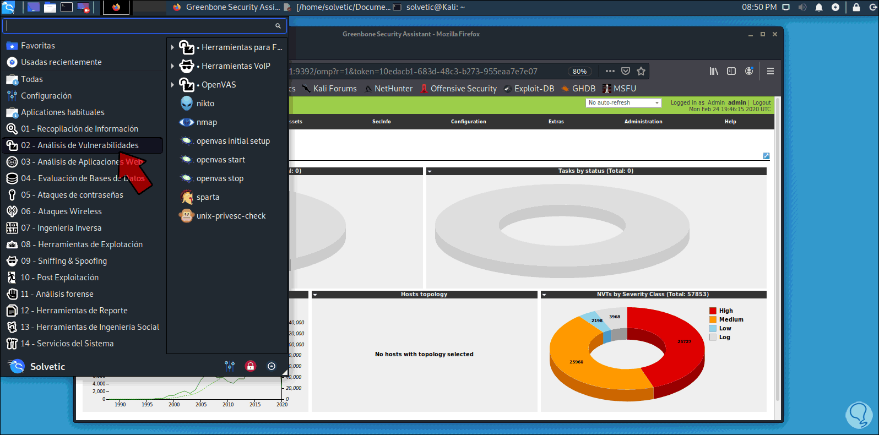The height and width of the screenshot is (435, 879).
Task: Click the red lock screen icon
Action: (x=251, y=366)
